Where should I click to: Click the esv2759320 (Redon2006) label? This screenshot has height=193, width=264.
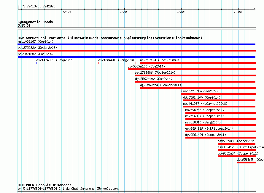tap(37, 48)
